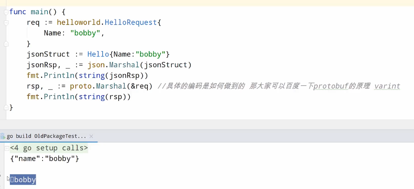Click the fold end marker after Name field

(x=6, y=44)
